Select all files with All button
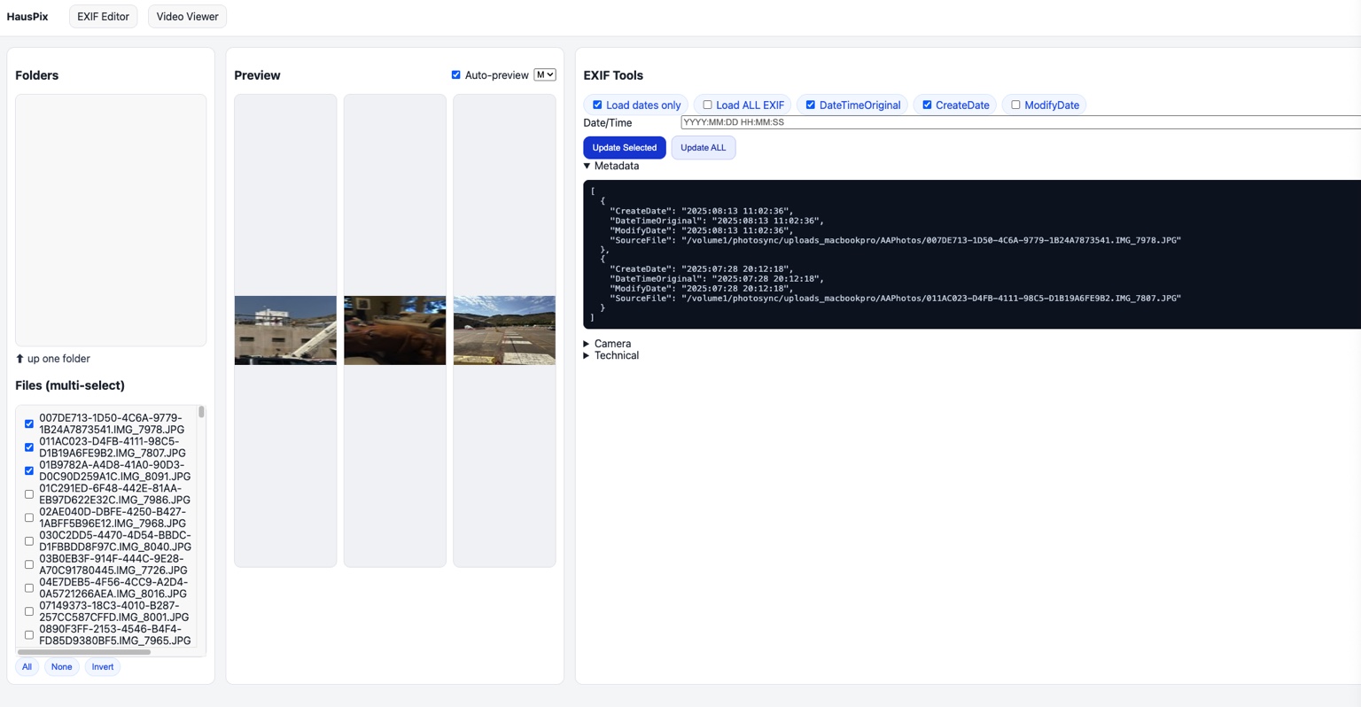 [x=27, y=667]
